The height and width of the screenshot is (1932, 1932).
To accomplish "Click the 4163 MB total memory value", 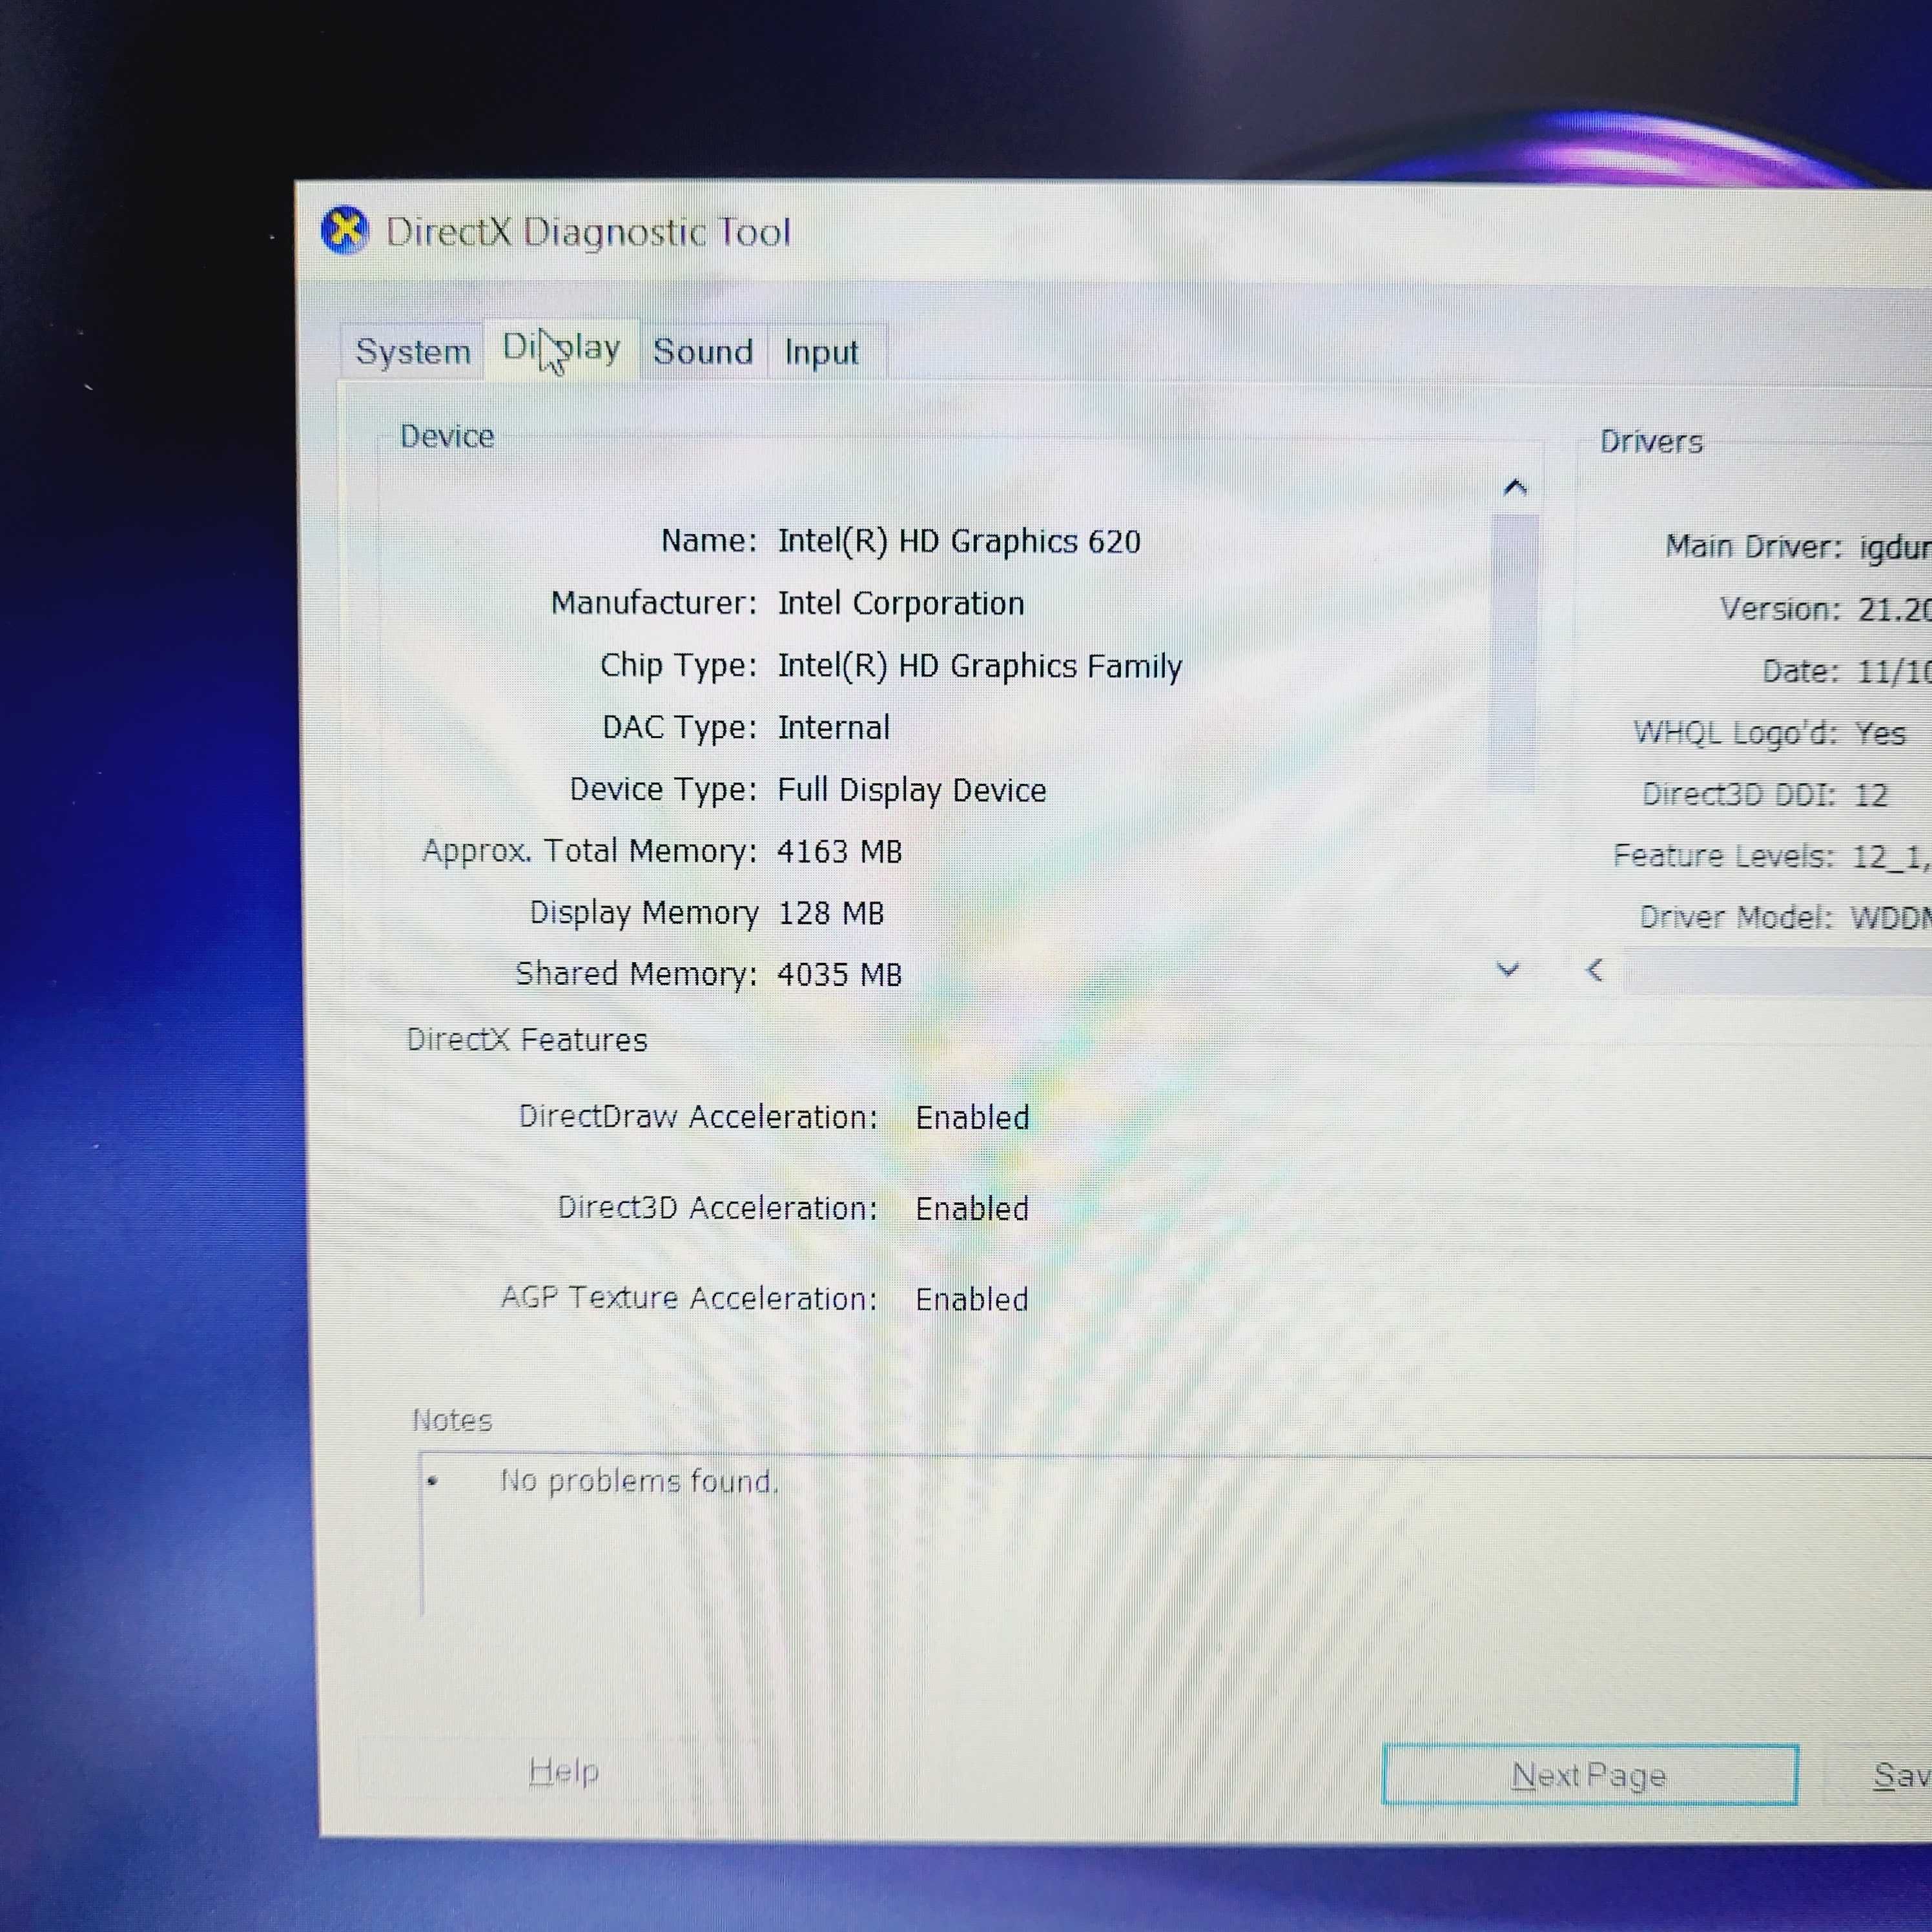I will (x=840, y=851).
